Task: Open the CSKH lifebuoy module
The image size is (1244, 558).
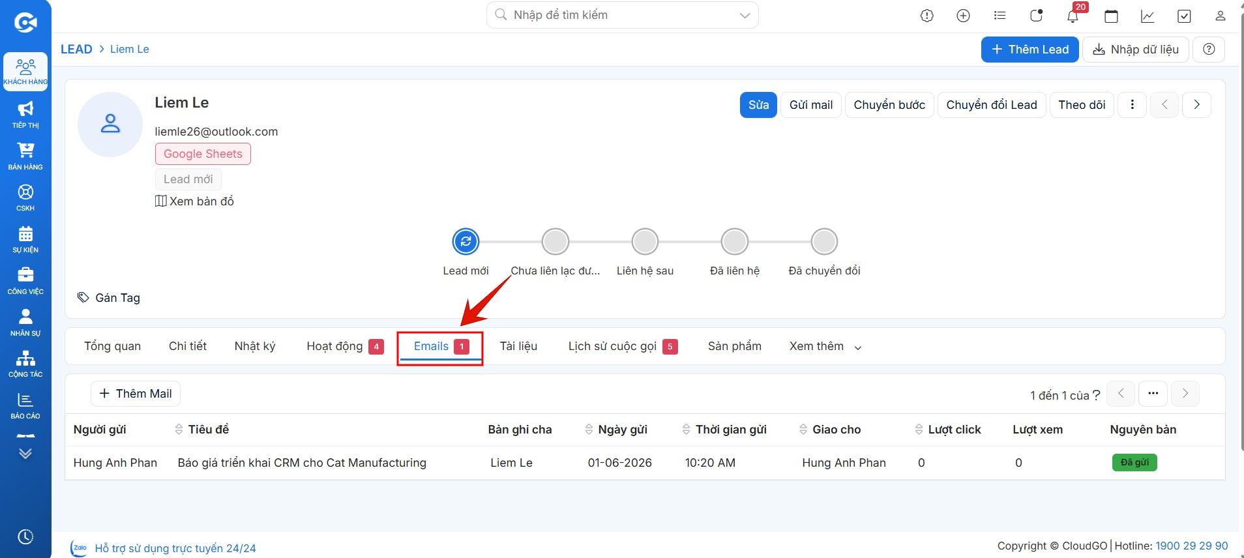Action: click(x=25, y=198)
